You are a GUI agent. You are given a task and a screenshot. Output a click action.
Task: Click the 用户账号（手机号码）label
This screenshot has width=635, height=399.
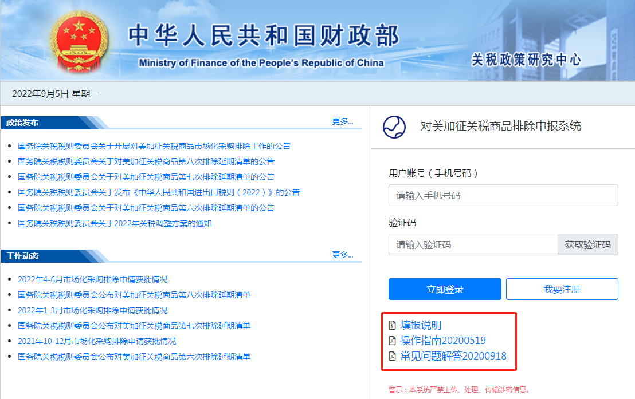coord(433,173)
